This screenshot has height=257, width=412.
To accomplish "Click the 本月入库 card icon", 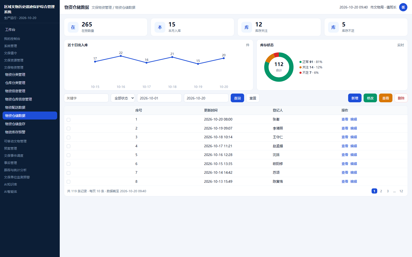I will coord(160,27).
